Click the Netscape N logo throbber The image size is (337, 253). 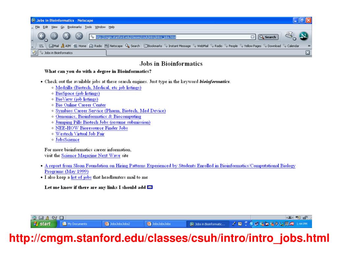click(303, 36)
